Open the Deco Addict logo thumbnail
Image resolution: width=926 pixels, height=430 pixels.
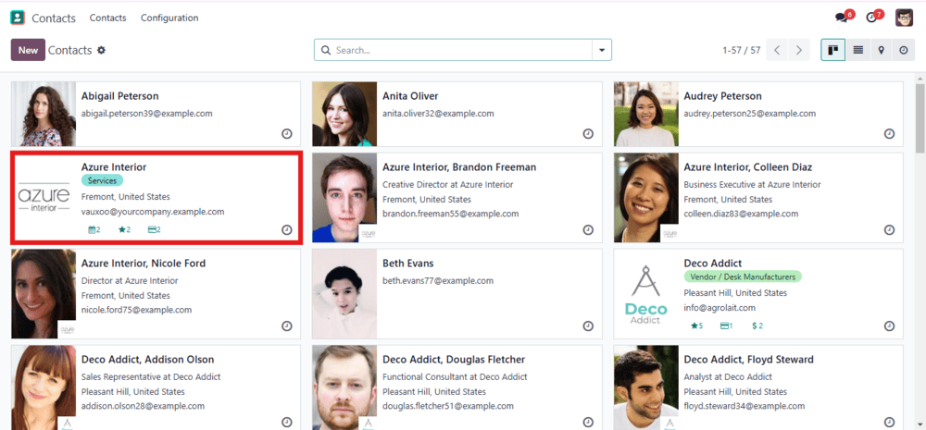tap(646, 294)
